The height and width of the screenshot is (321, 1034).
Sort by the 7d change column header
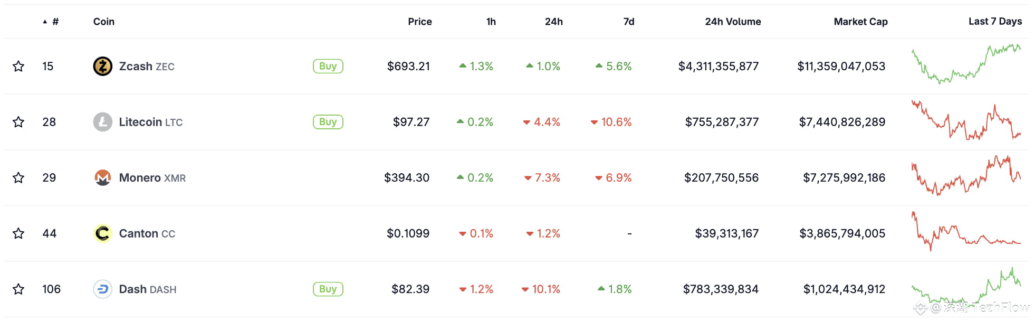(x=628, y=22)
